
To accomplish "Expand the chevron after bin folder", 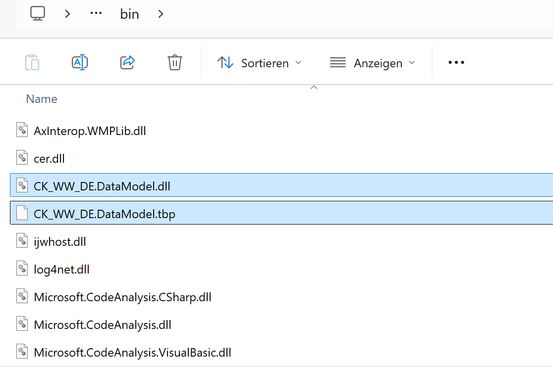I will tap(161, 14).
